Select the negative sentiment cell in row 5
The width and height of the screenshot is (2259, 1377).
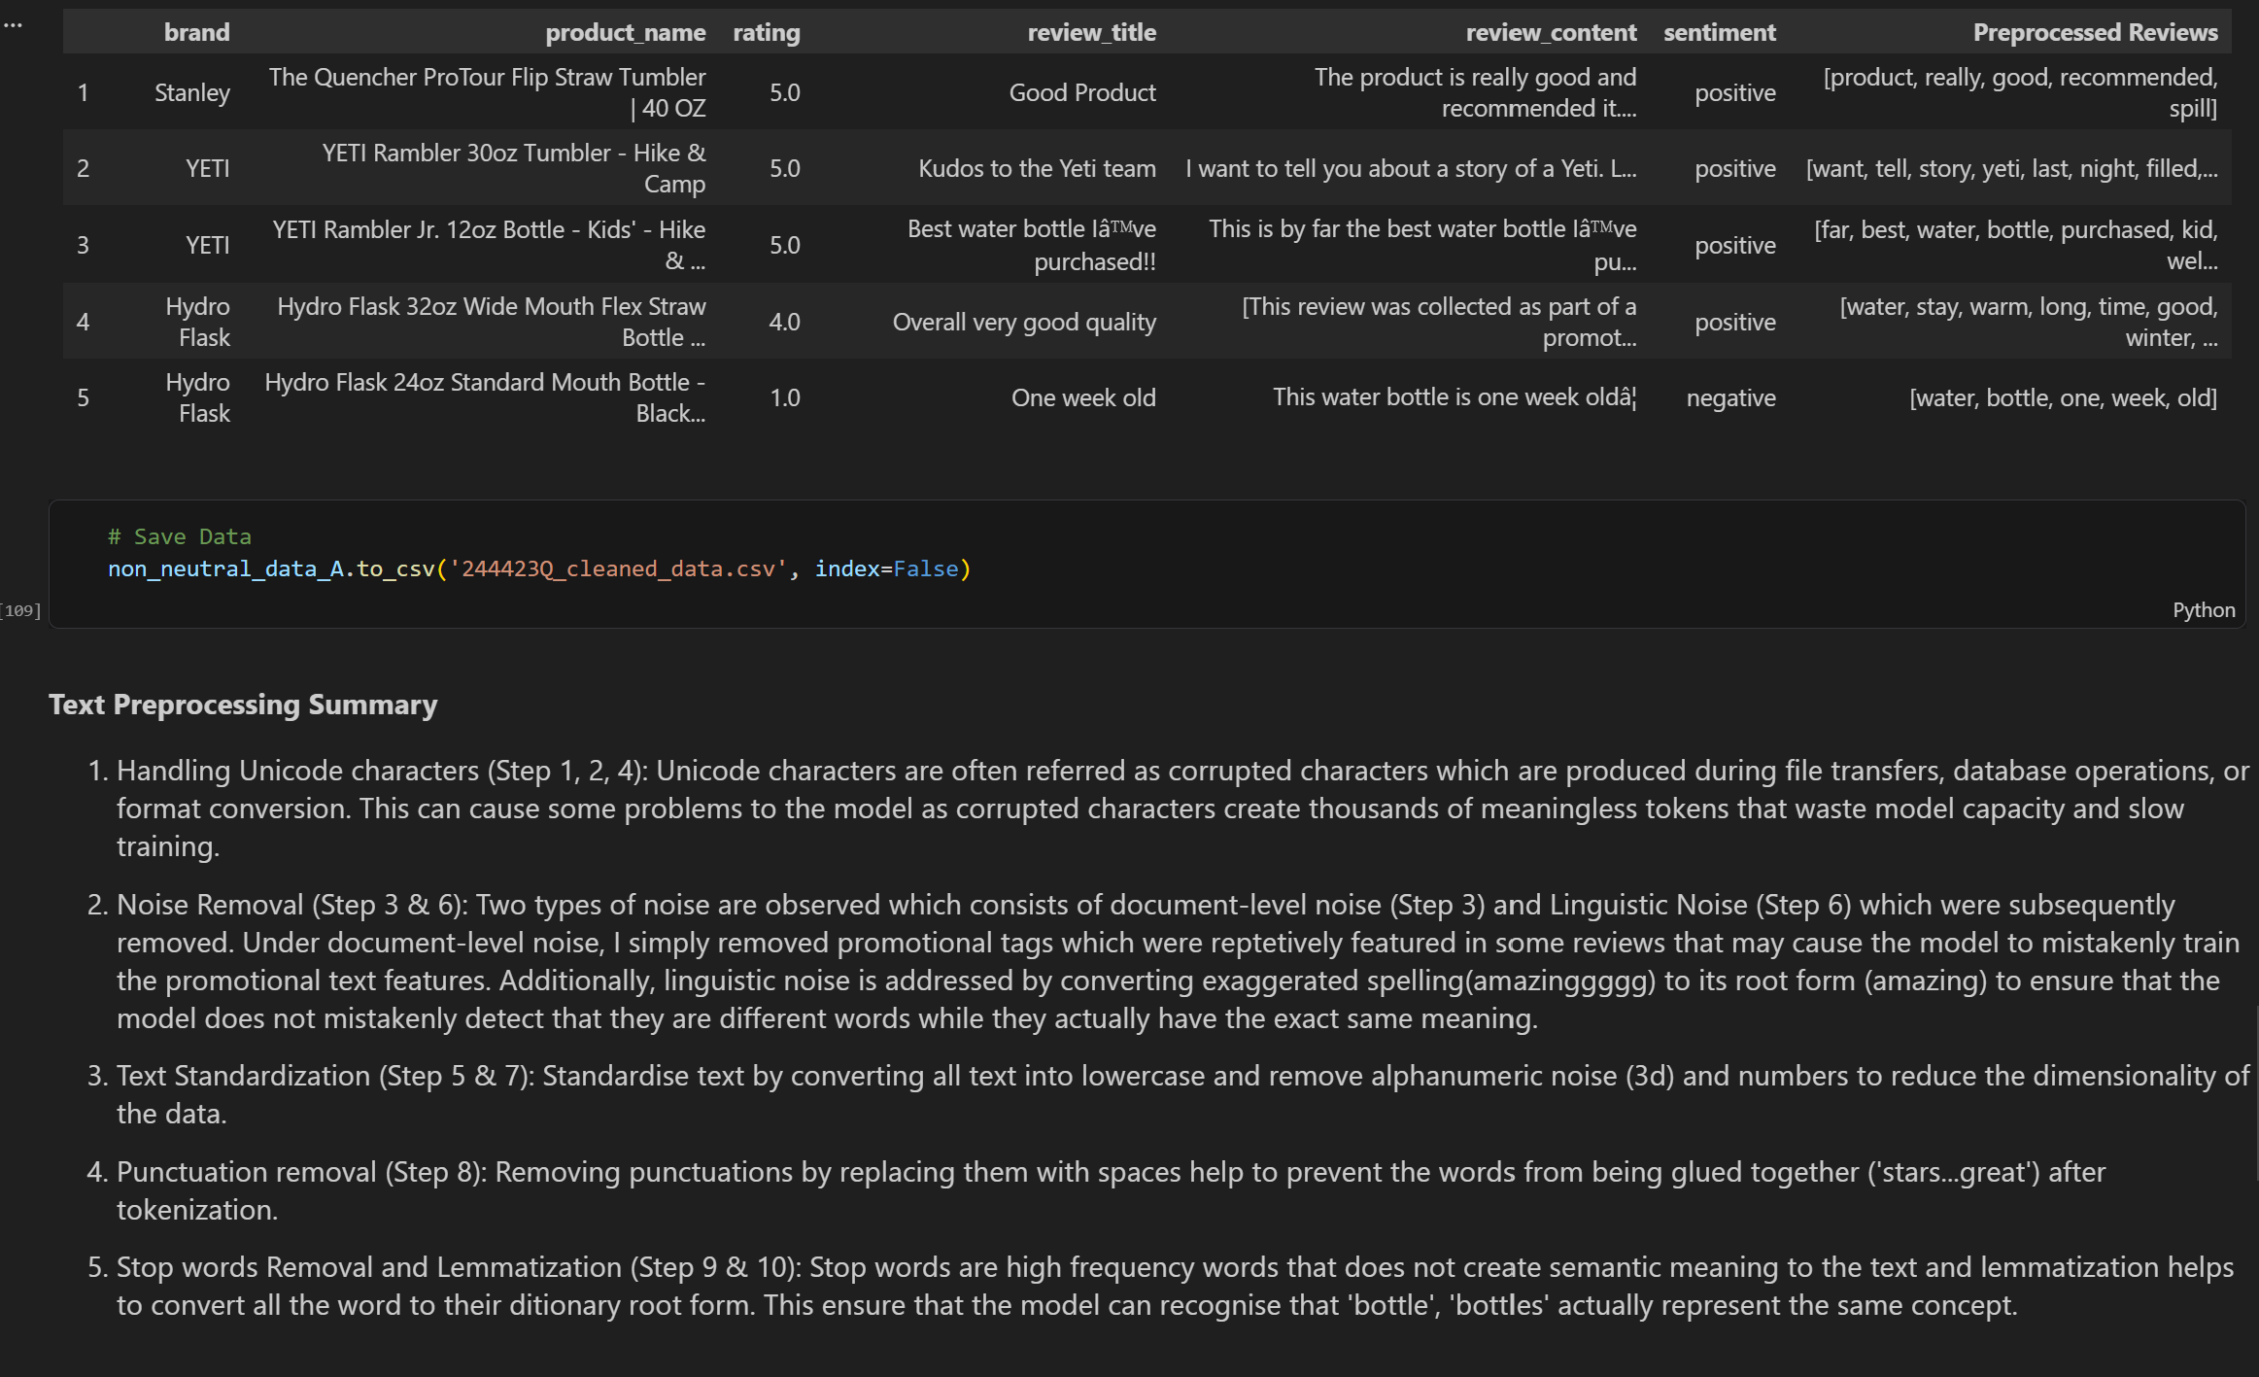(x=1730, y=397)
